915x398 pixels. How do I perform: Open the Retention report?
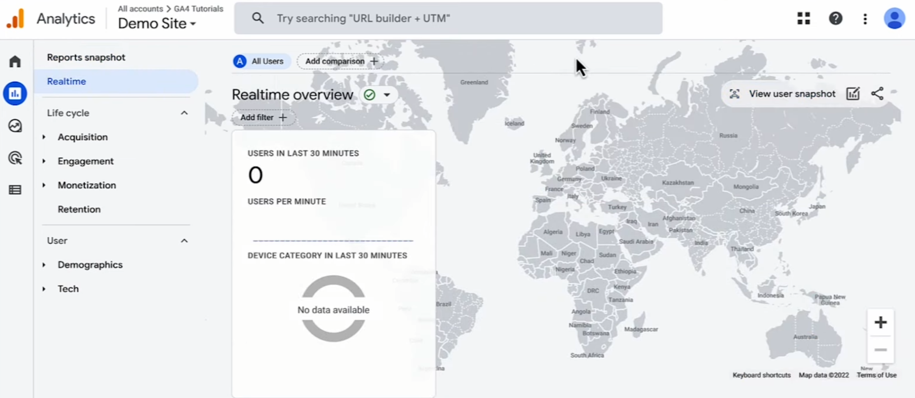(x=79, y=209)
